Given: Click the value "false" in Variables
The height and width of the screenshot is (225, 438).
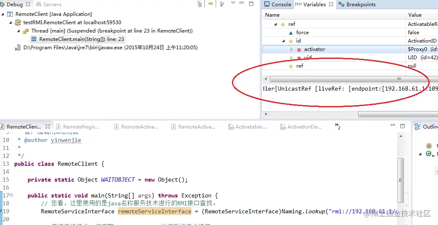Looking at the screenshot, I should tap(413, 33).
